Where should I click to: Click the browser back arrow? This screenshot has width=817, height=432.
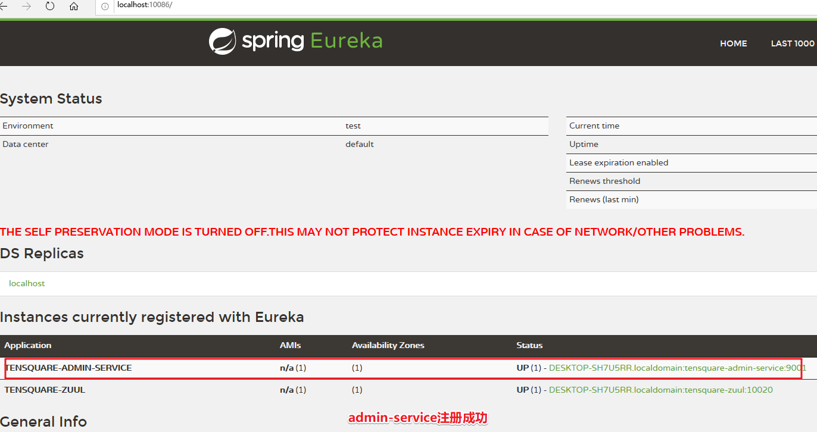(x=4, y=7)
